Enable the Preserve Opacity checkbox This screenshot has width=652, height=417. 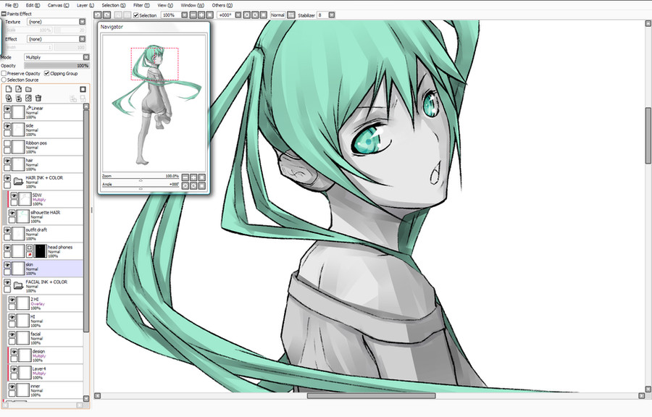[4, 74]
